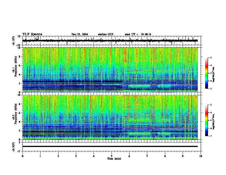Click the "-3" tick on ch.2 colorbar
226x175 pixels.
pos(211,105)
